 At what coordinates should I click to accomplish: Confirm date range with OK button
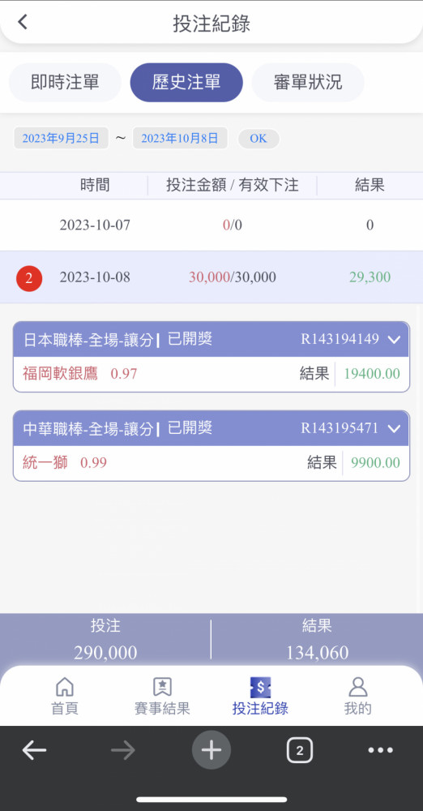click(x=258, y=139)
